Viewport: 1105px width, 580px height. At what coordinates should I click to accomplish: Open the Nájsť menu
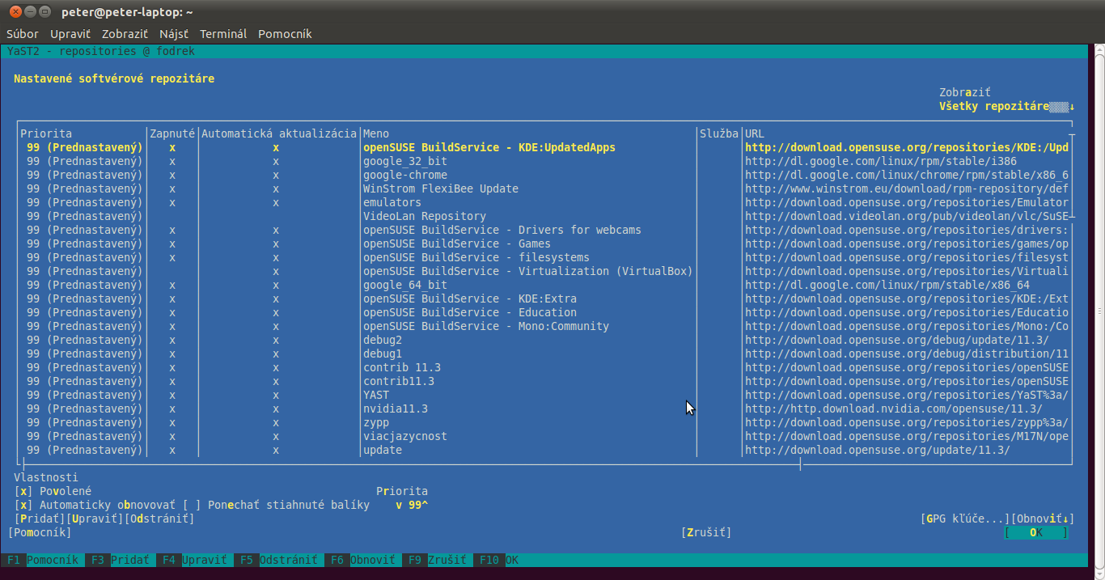click(174, 34)
